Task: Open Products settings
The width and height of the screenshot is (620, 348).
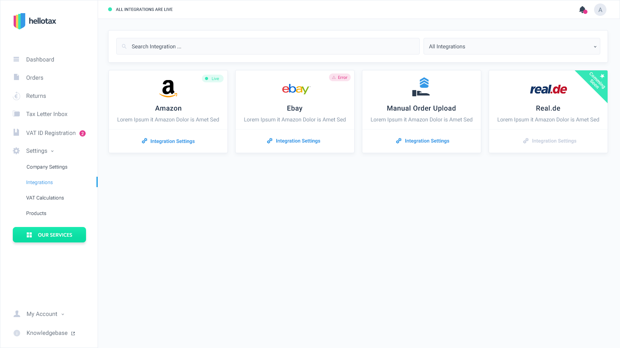Action: [36, 213]
